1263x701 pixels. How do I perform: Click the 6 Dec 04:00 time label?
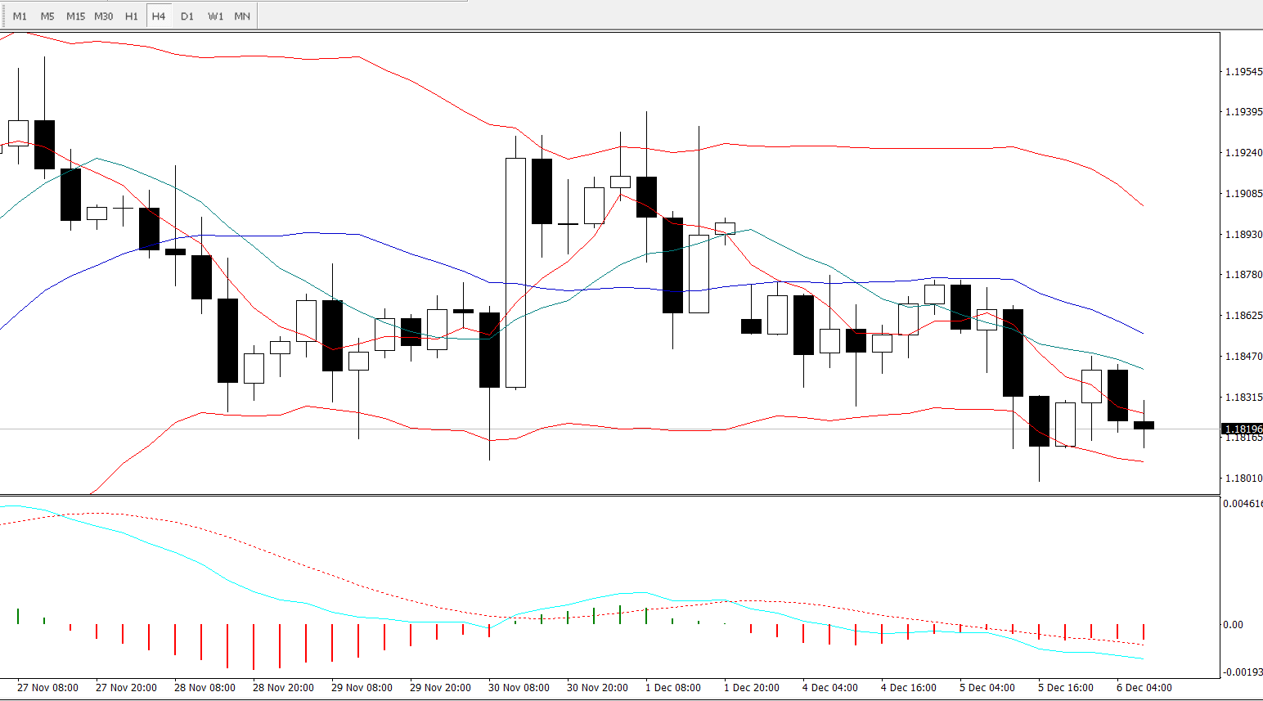(x=1144, y=687)
